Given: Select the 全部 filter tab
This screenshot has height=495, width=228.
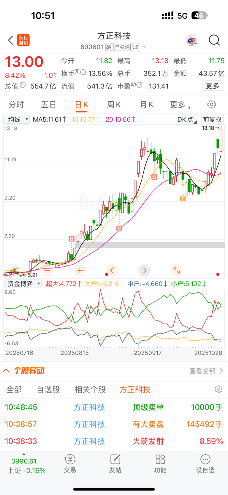Looking at the screenshot, I should point(14,389).
